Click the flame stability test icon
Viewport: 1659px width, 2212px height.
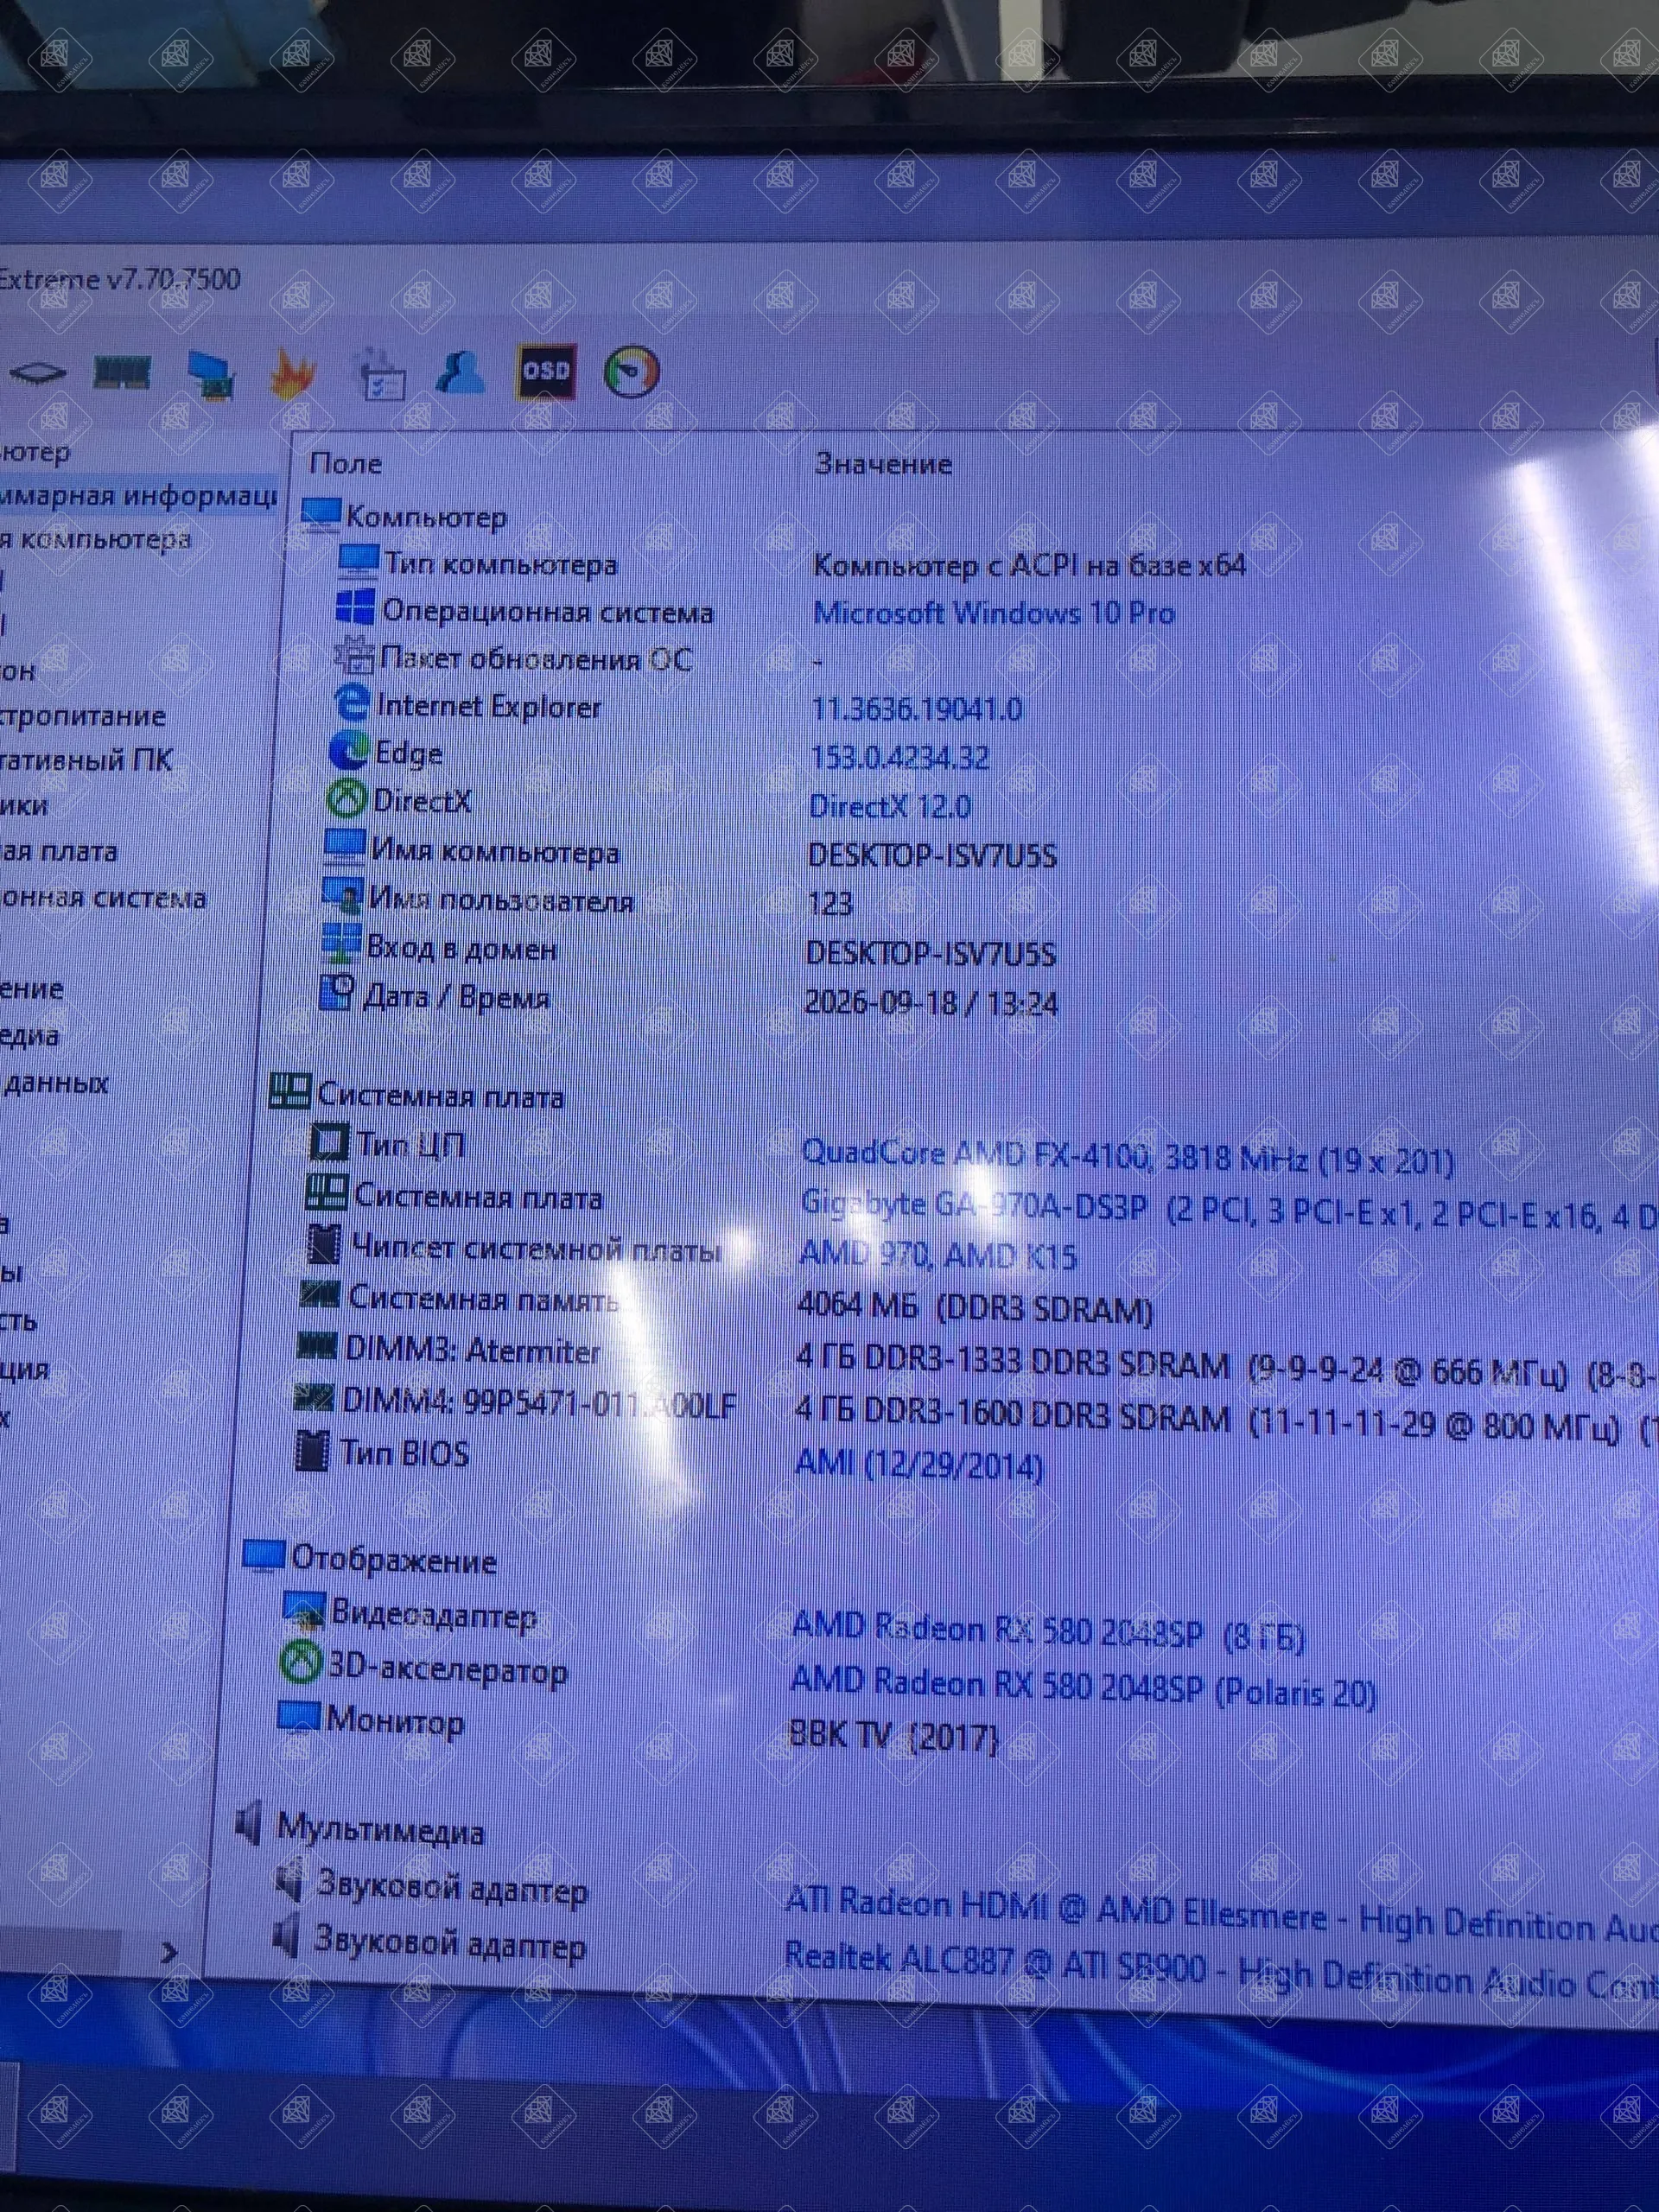click(x=293, y=375)
